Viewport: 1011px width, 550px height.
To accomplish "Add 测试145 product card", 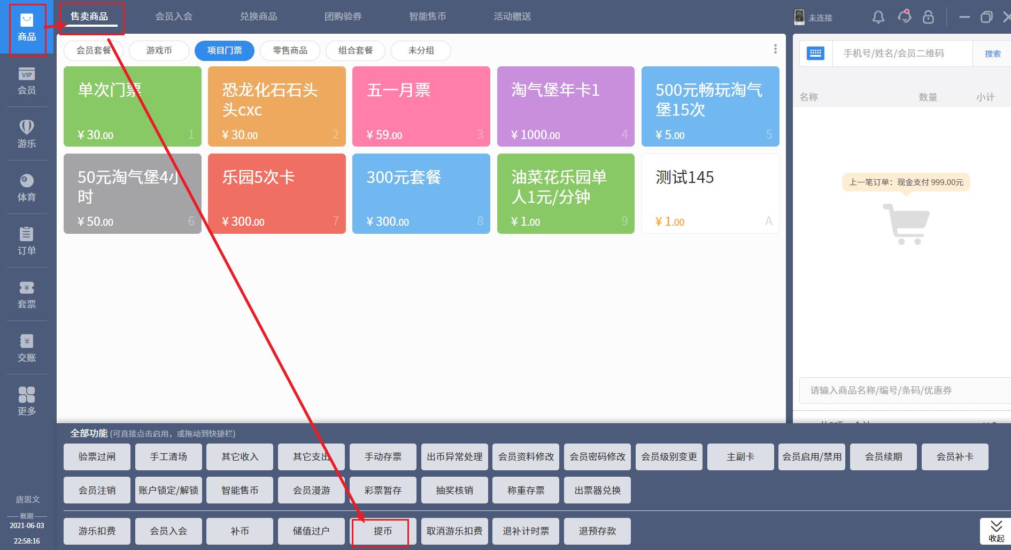I will point(711,194).
